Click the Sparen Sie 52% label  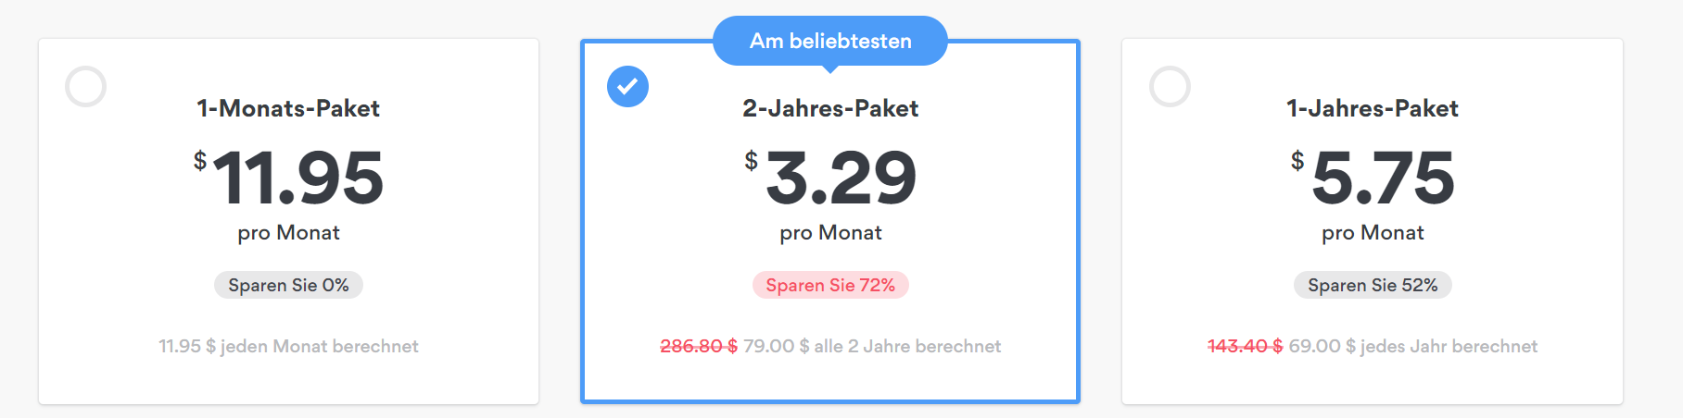coord(1373,285)
